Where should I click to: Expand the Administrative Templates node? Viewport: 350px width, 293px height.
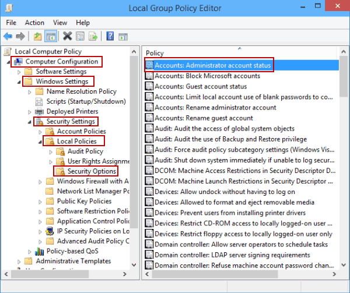(x=19, y=262)
